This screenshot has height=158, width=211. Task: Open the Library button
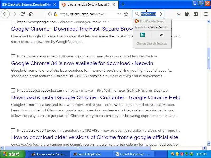187,14
